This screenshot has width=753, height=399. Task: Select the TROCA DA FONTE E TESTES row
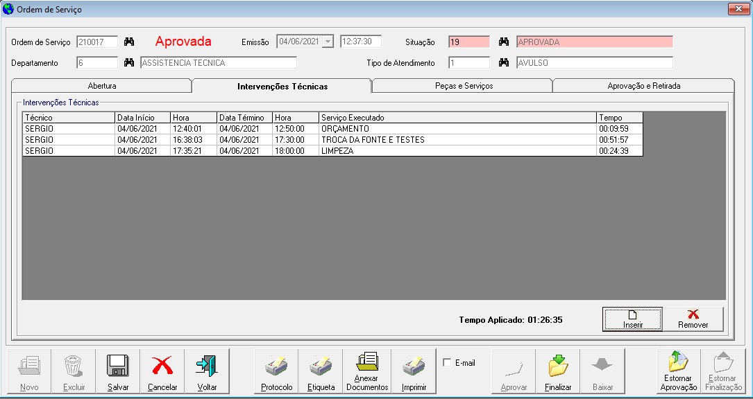pos(373,140)
